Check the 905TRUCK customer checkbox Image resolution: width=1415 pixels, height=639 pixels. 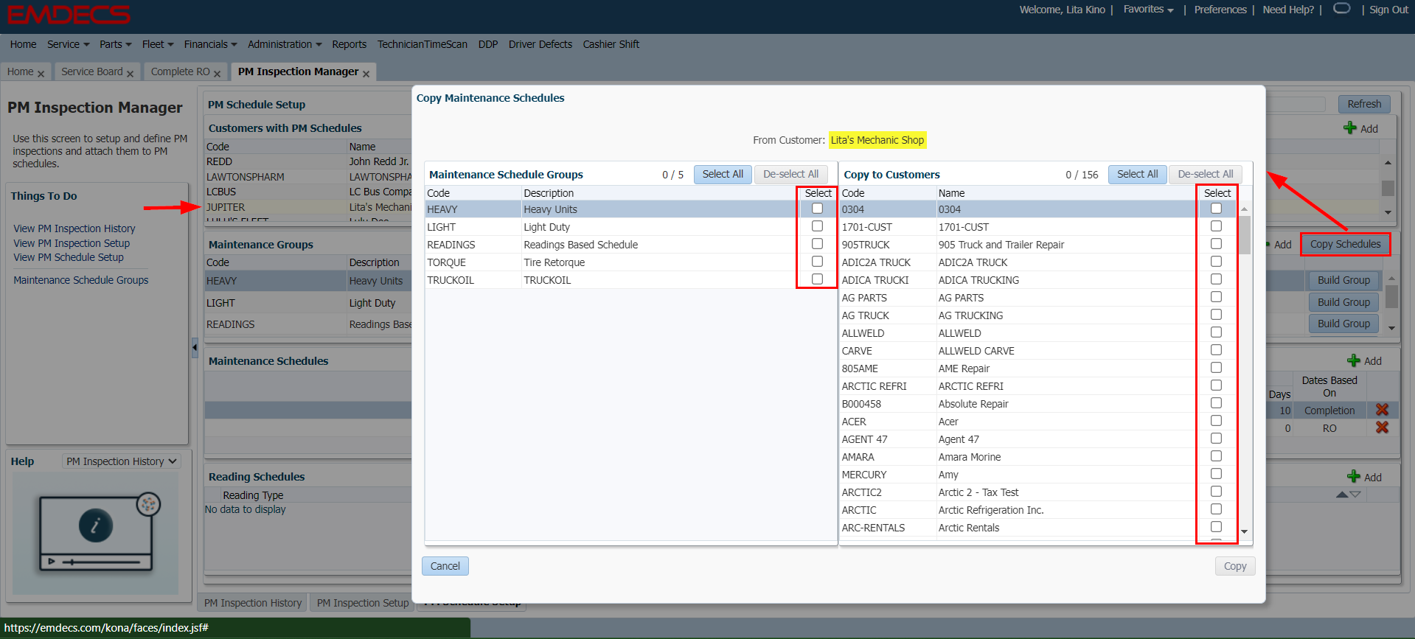[x=1216, y=244]
